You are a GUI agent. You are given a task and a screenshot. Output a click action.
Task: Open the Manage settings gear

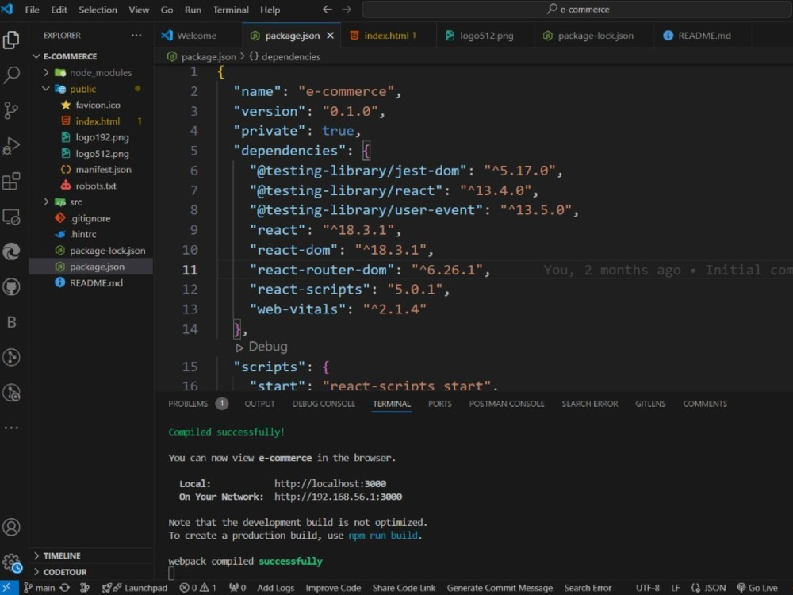(11, 562)
